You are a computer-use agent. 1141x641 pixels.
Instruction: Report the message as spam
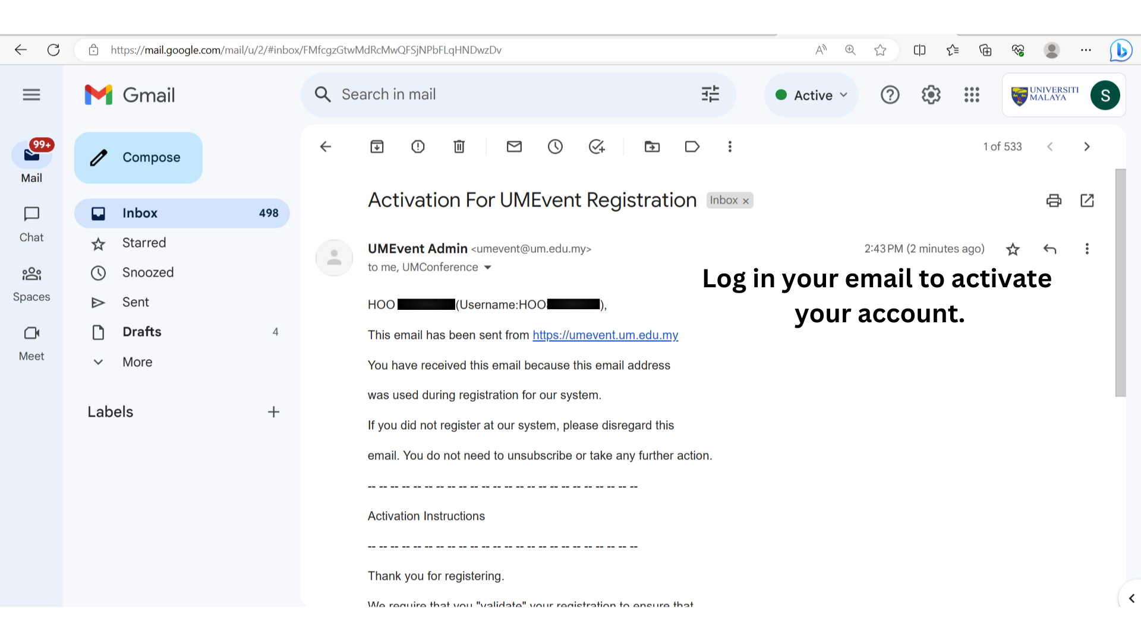click(x=418, y=147)
